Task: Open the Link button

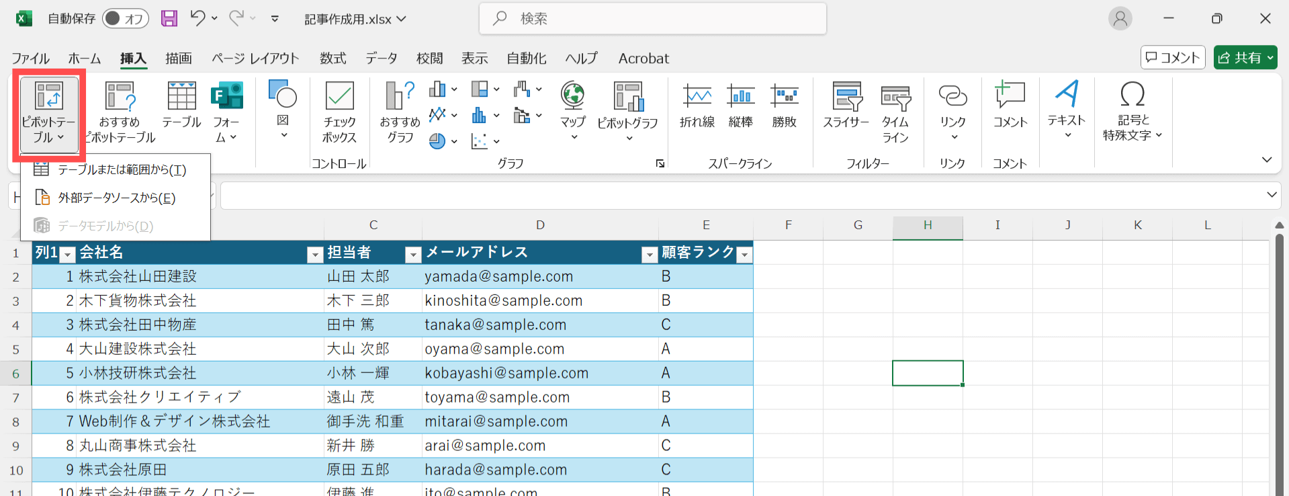Action: pyautogui.click(x=952, y=112)
